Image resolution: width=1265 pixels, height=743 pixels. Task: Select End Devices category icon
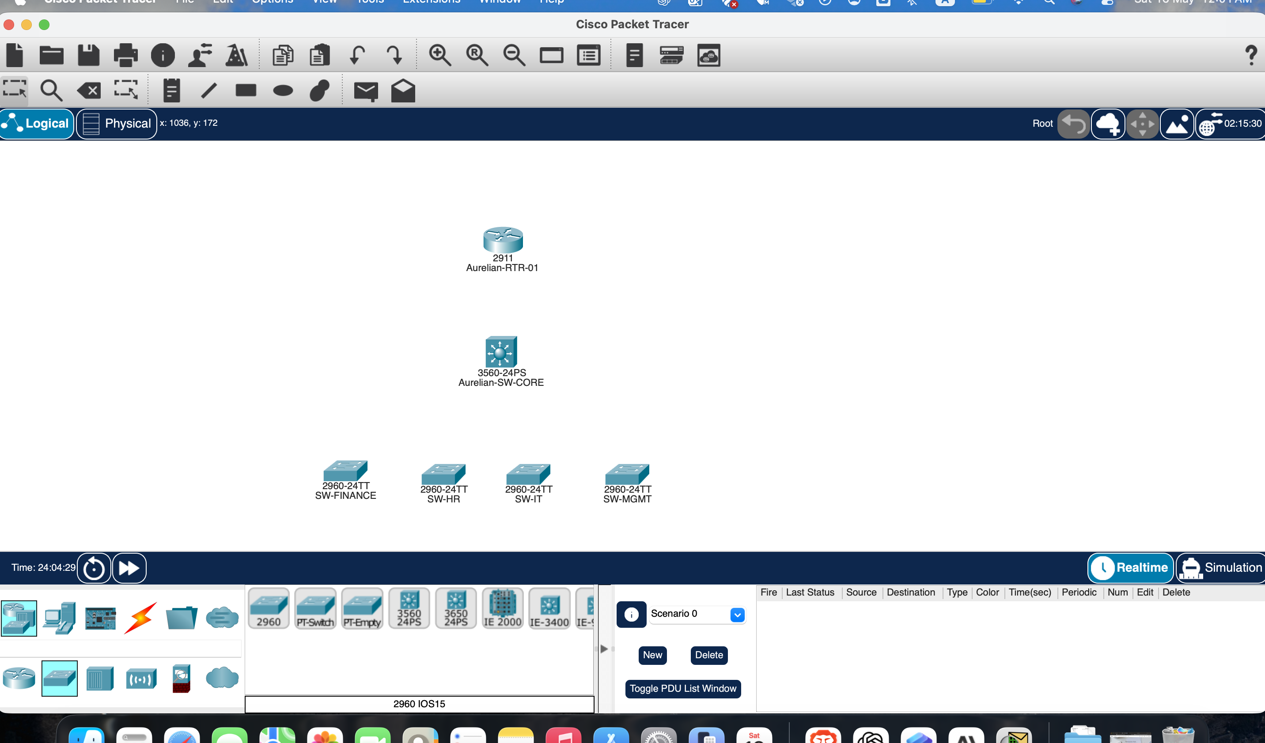click(x=59, y=618)
